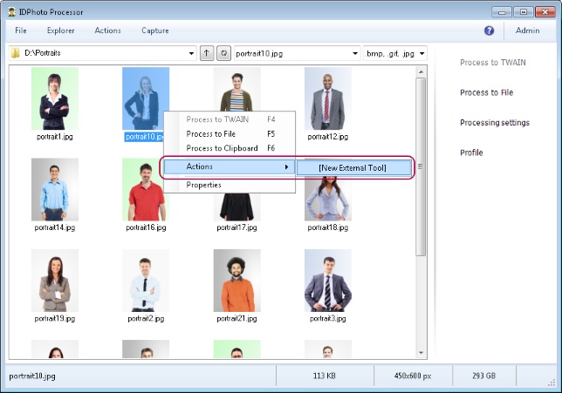562x393 pixels.
Task: Click the up-folder arrow button
Action: (207, 53)
